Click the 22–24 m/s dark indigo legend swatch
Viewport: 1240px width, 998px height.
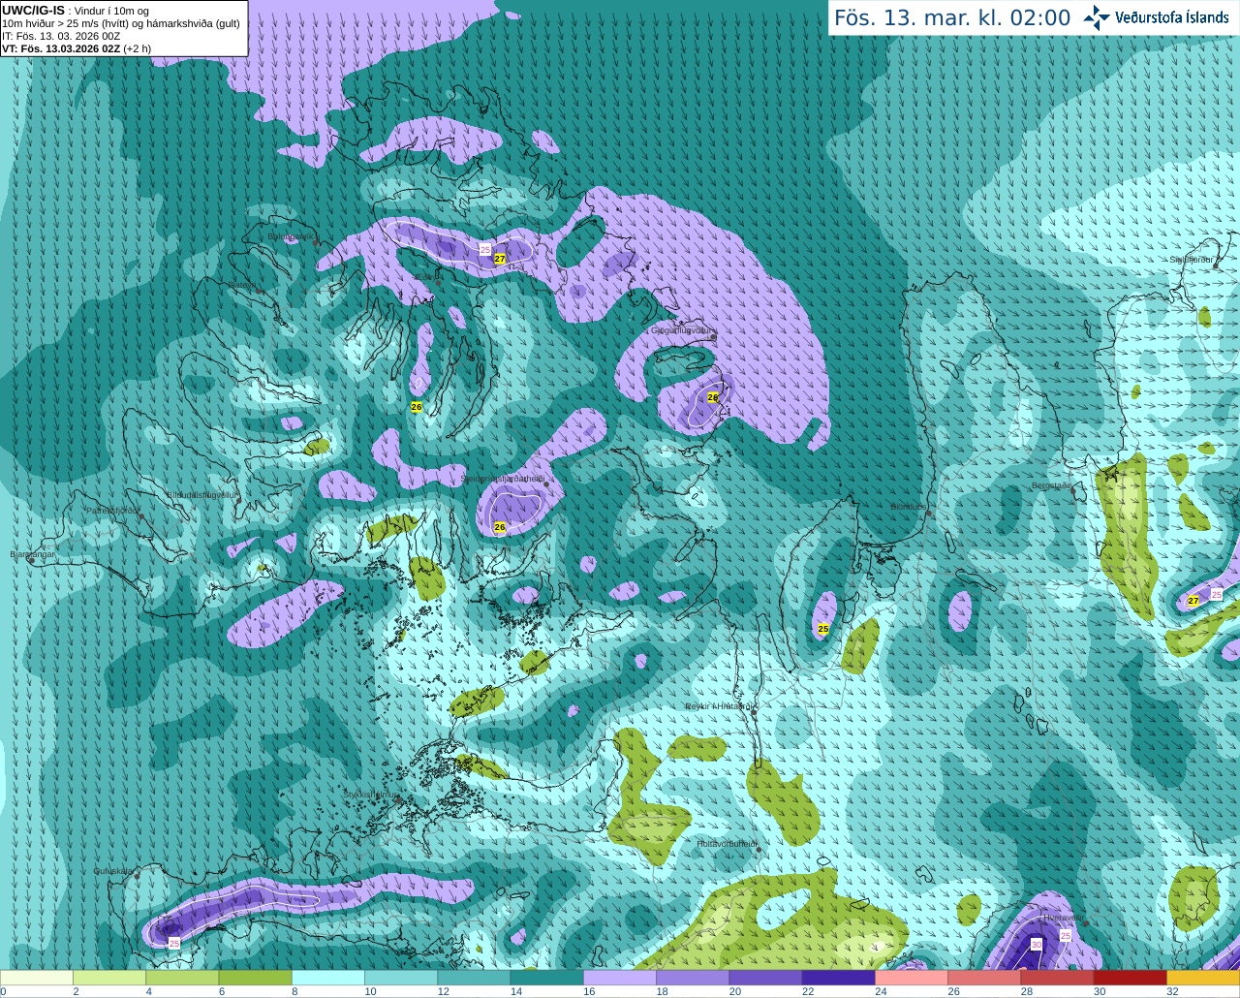tap(838, 977)
